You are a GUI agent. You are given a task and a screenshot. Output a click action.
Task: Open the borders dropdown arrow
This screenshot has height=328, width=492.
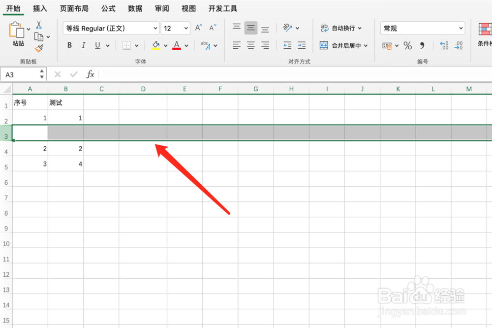pos(136,45)
